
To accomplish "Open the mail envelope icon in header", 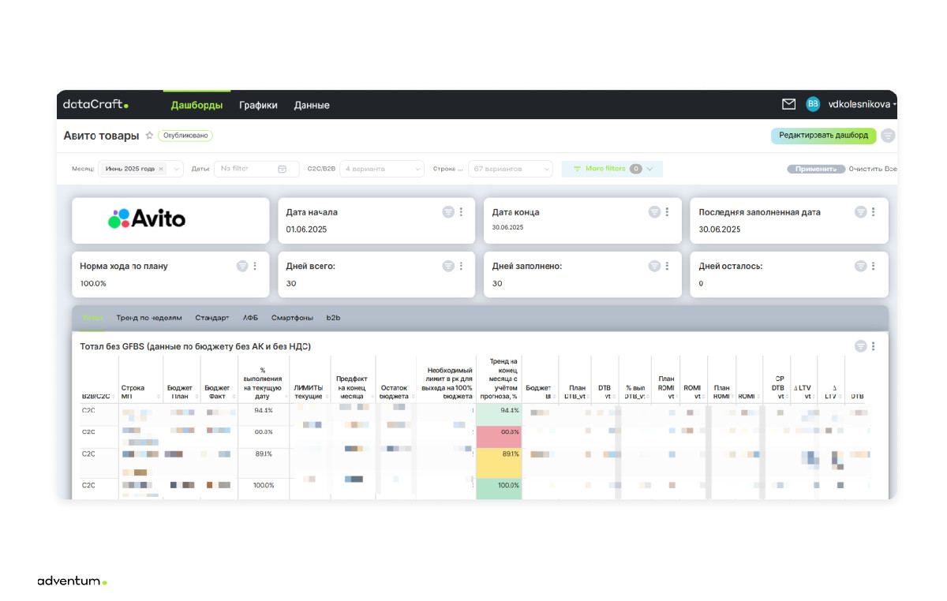I will (x=788, y=104).
